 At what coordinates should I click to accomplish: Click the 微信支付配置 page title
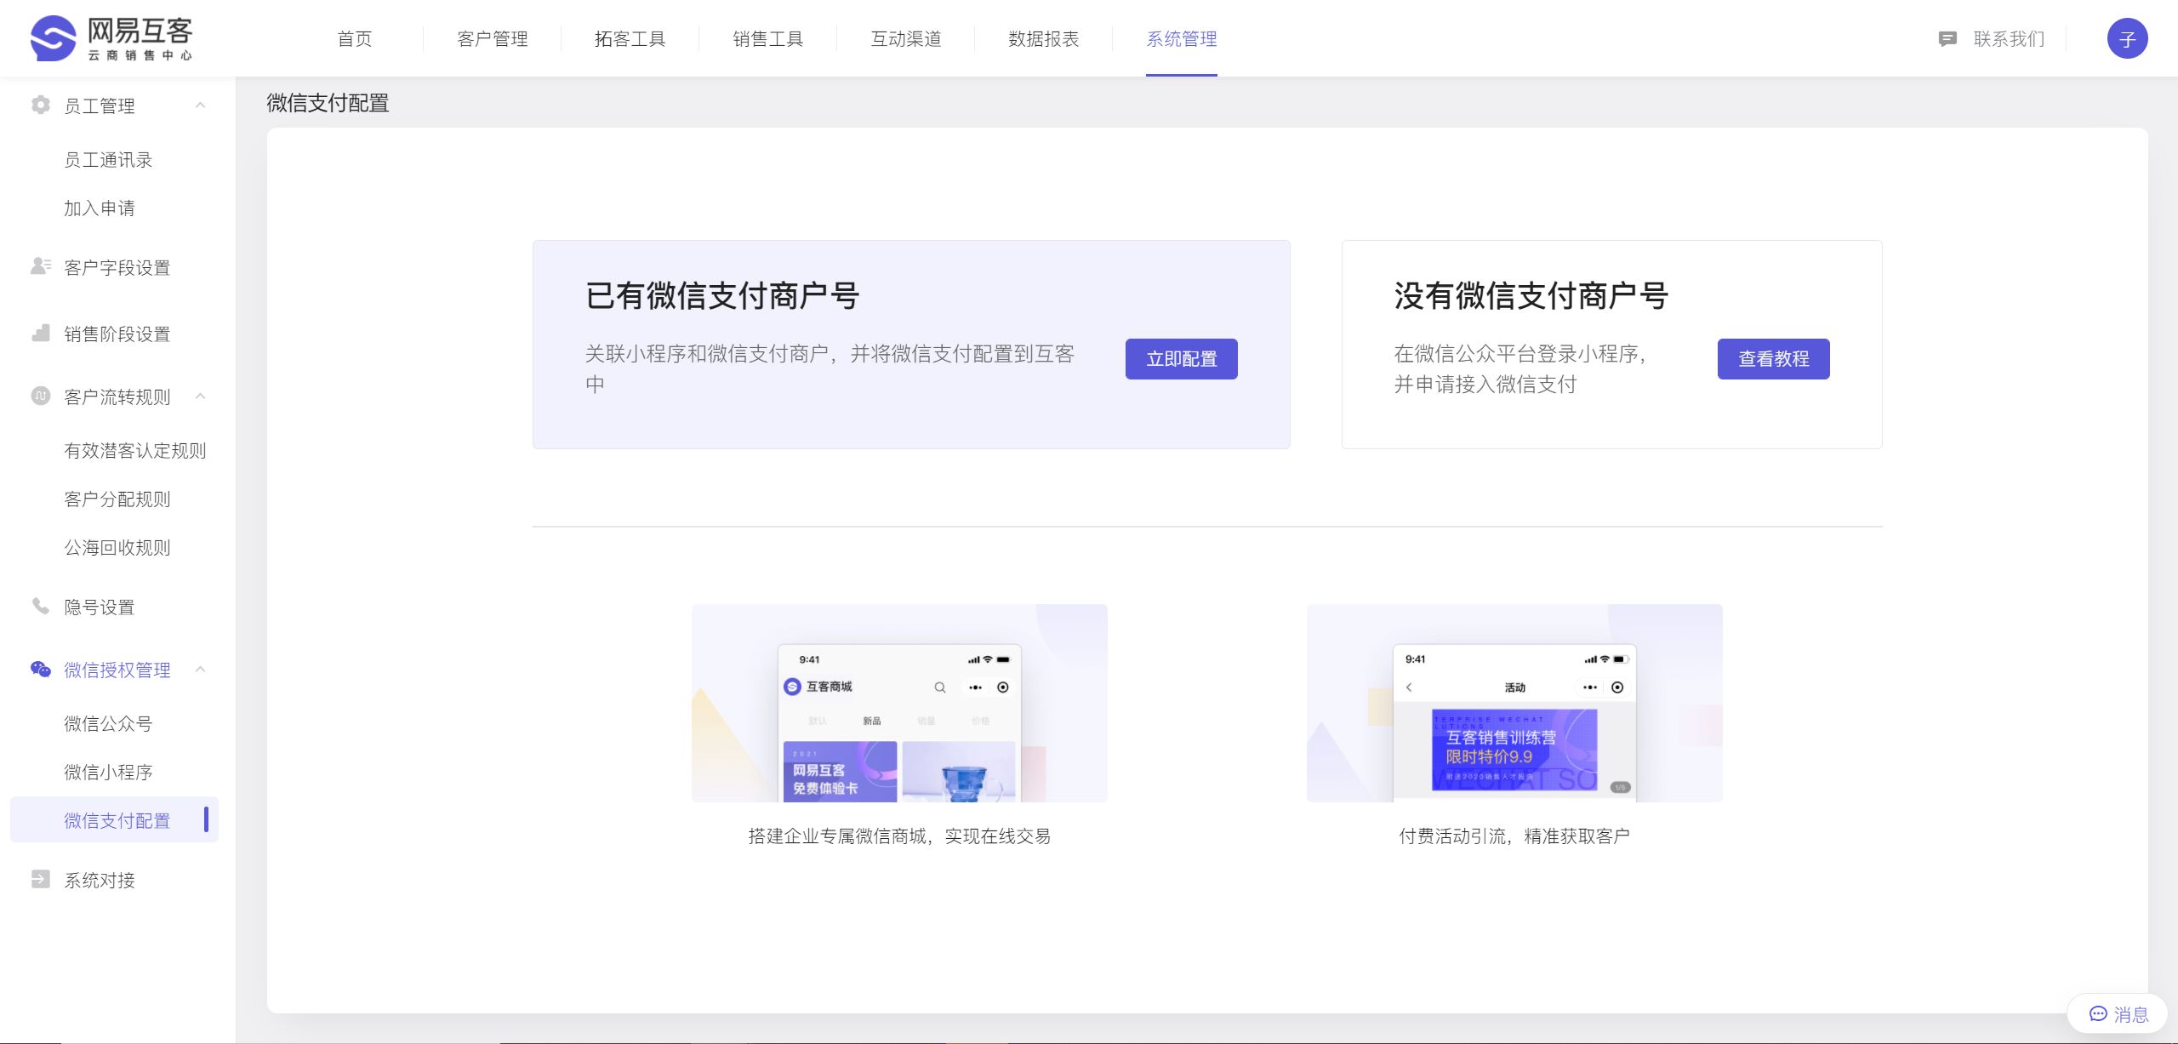click(x=328, y=103)
